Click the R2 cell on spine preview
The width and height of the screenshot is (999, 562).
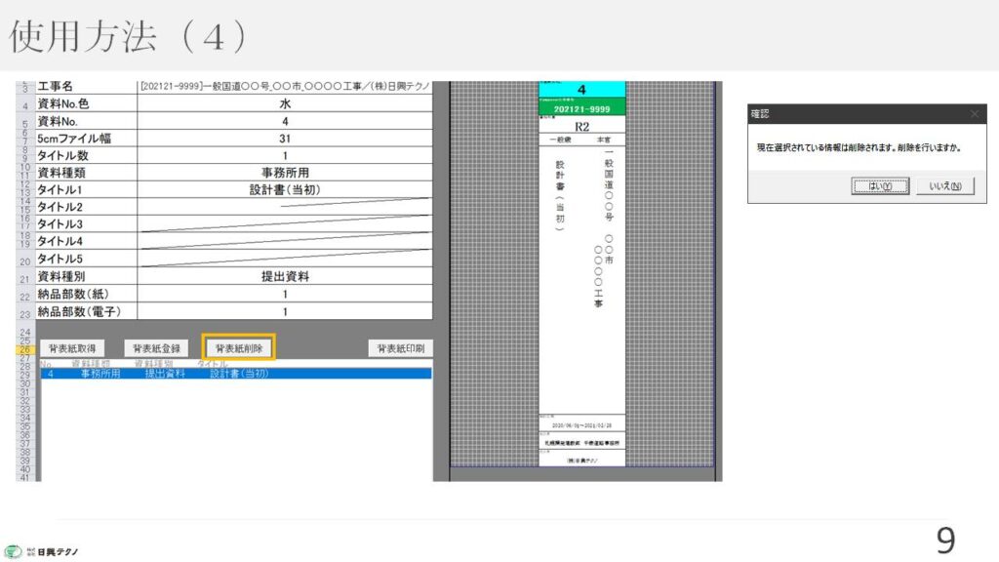581,126
